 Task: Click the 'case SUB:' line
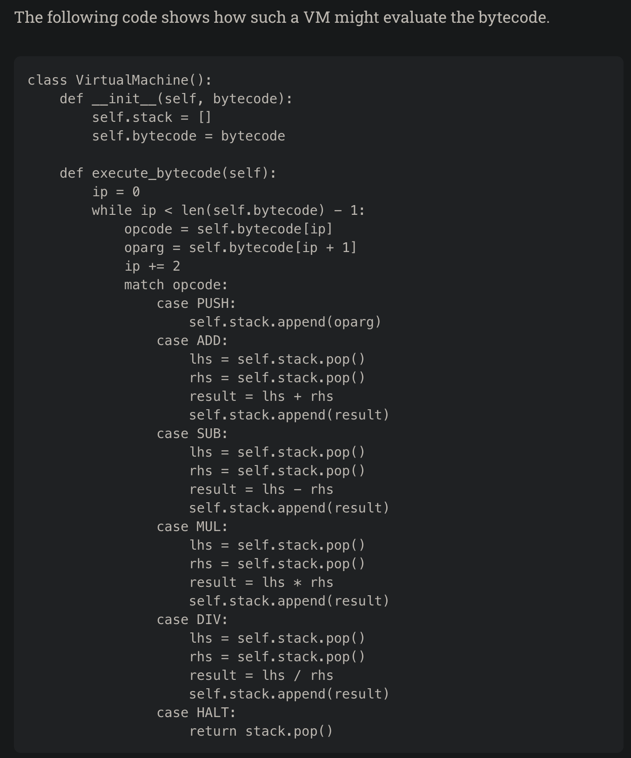click(x=192, y=433)
